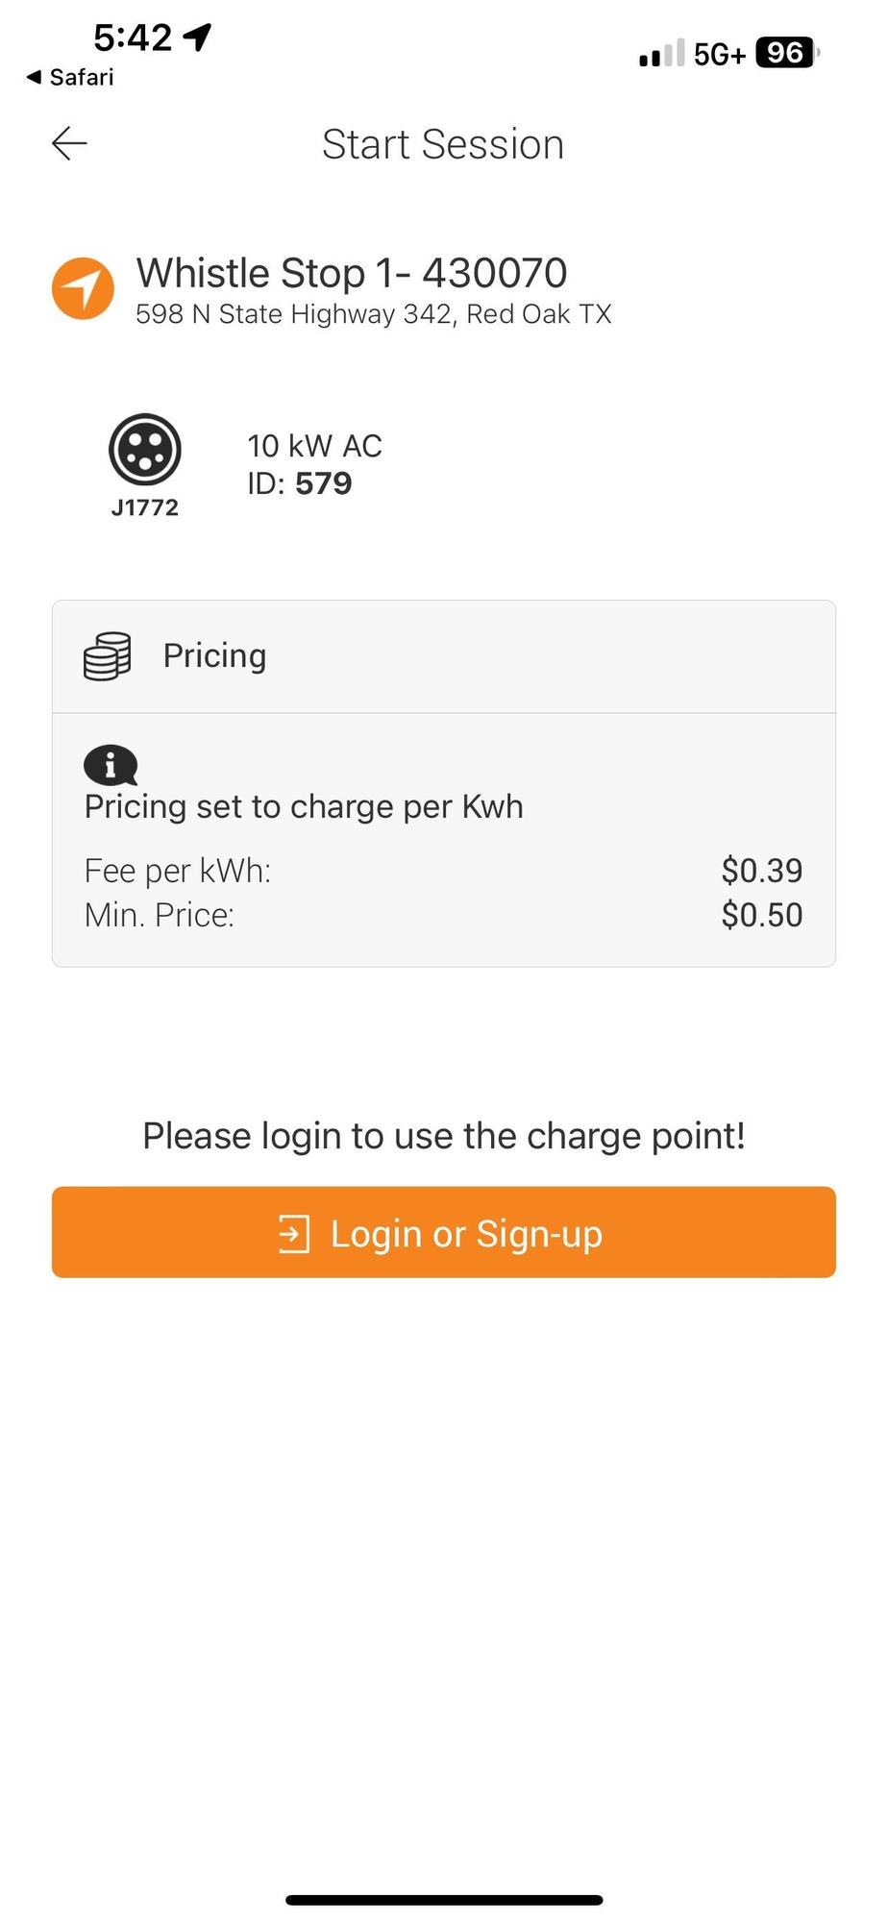
Task: Tap the cellular signal bars
Action: [x=662, y=54]
